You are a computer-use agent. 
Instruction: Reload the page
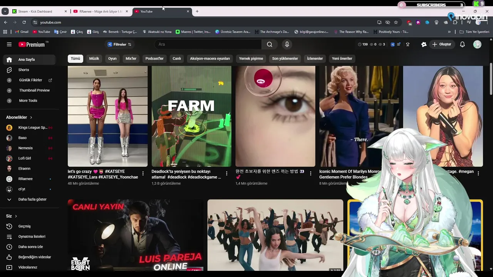coord(24,22)
